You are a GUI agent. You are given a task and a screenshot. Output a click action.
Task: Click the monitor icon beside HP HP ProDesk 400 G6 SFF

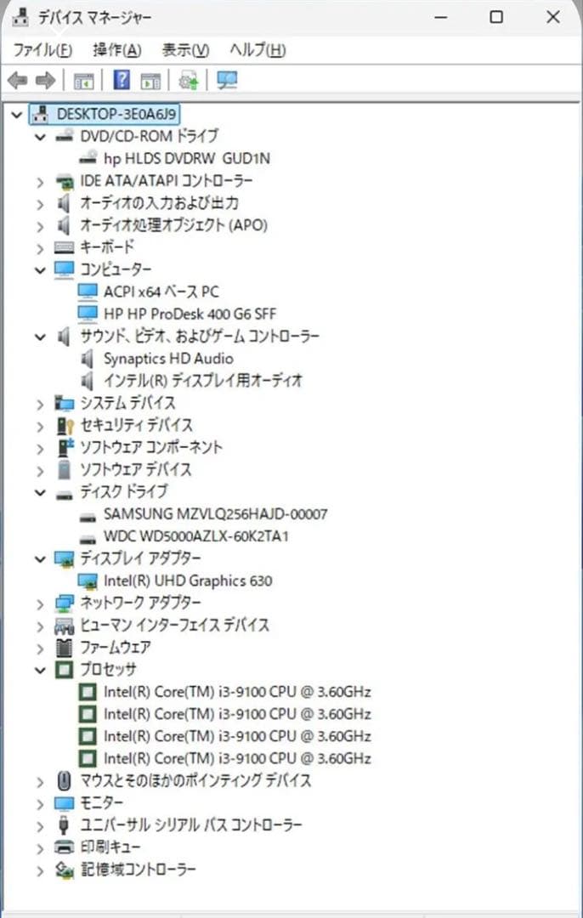point(88,314)
